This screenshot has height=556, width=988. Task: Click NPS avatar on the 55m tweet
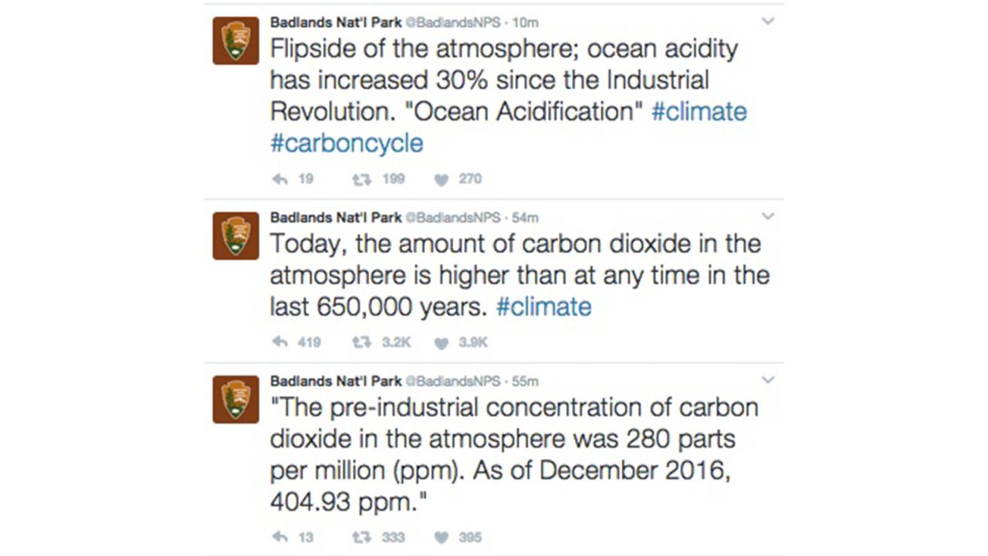point(235,399)
